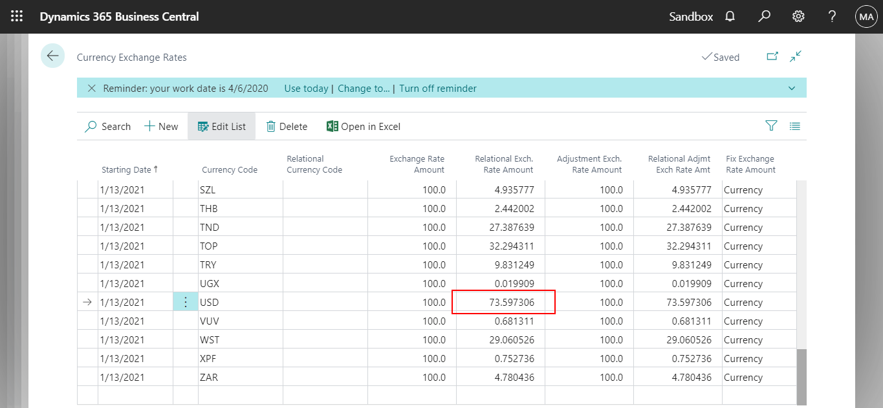The image size is (883, 408).
Task: Open the row options ellipsis for USD
Action: click(x=186, y=301)
